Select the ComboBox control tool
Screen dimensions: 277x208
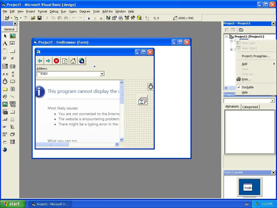click(x=5, y=66)
